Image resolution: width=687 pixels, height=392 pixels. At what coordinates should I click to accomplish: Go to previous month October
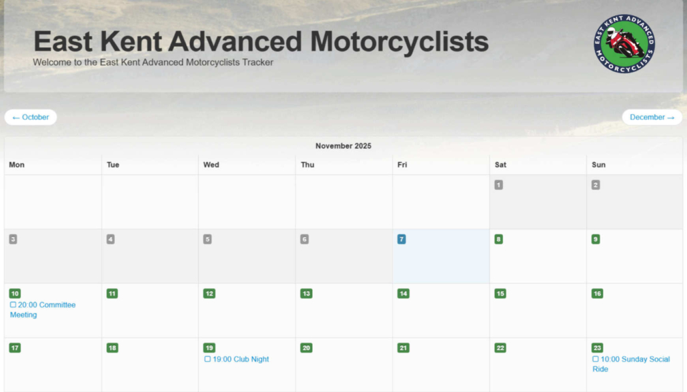click(x=31, y=117)
